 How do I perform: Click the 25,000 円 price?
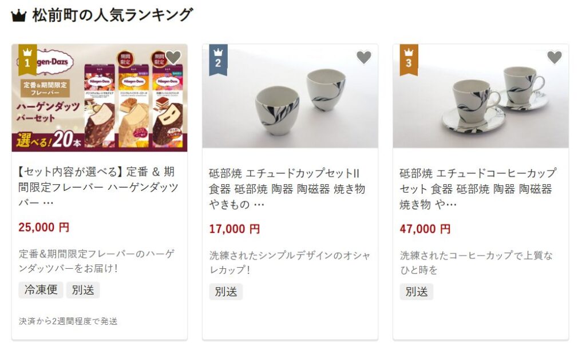click(x=43, y=227)
